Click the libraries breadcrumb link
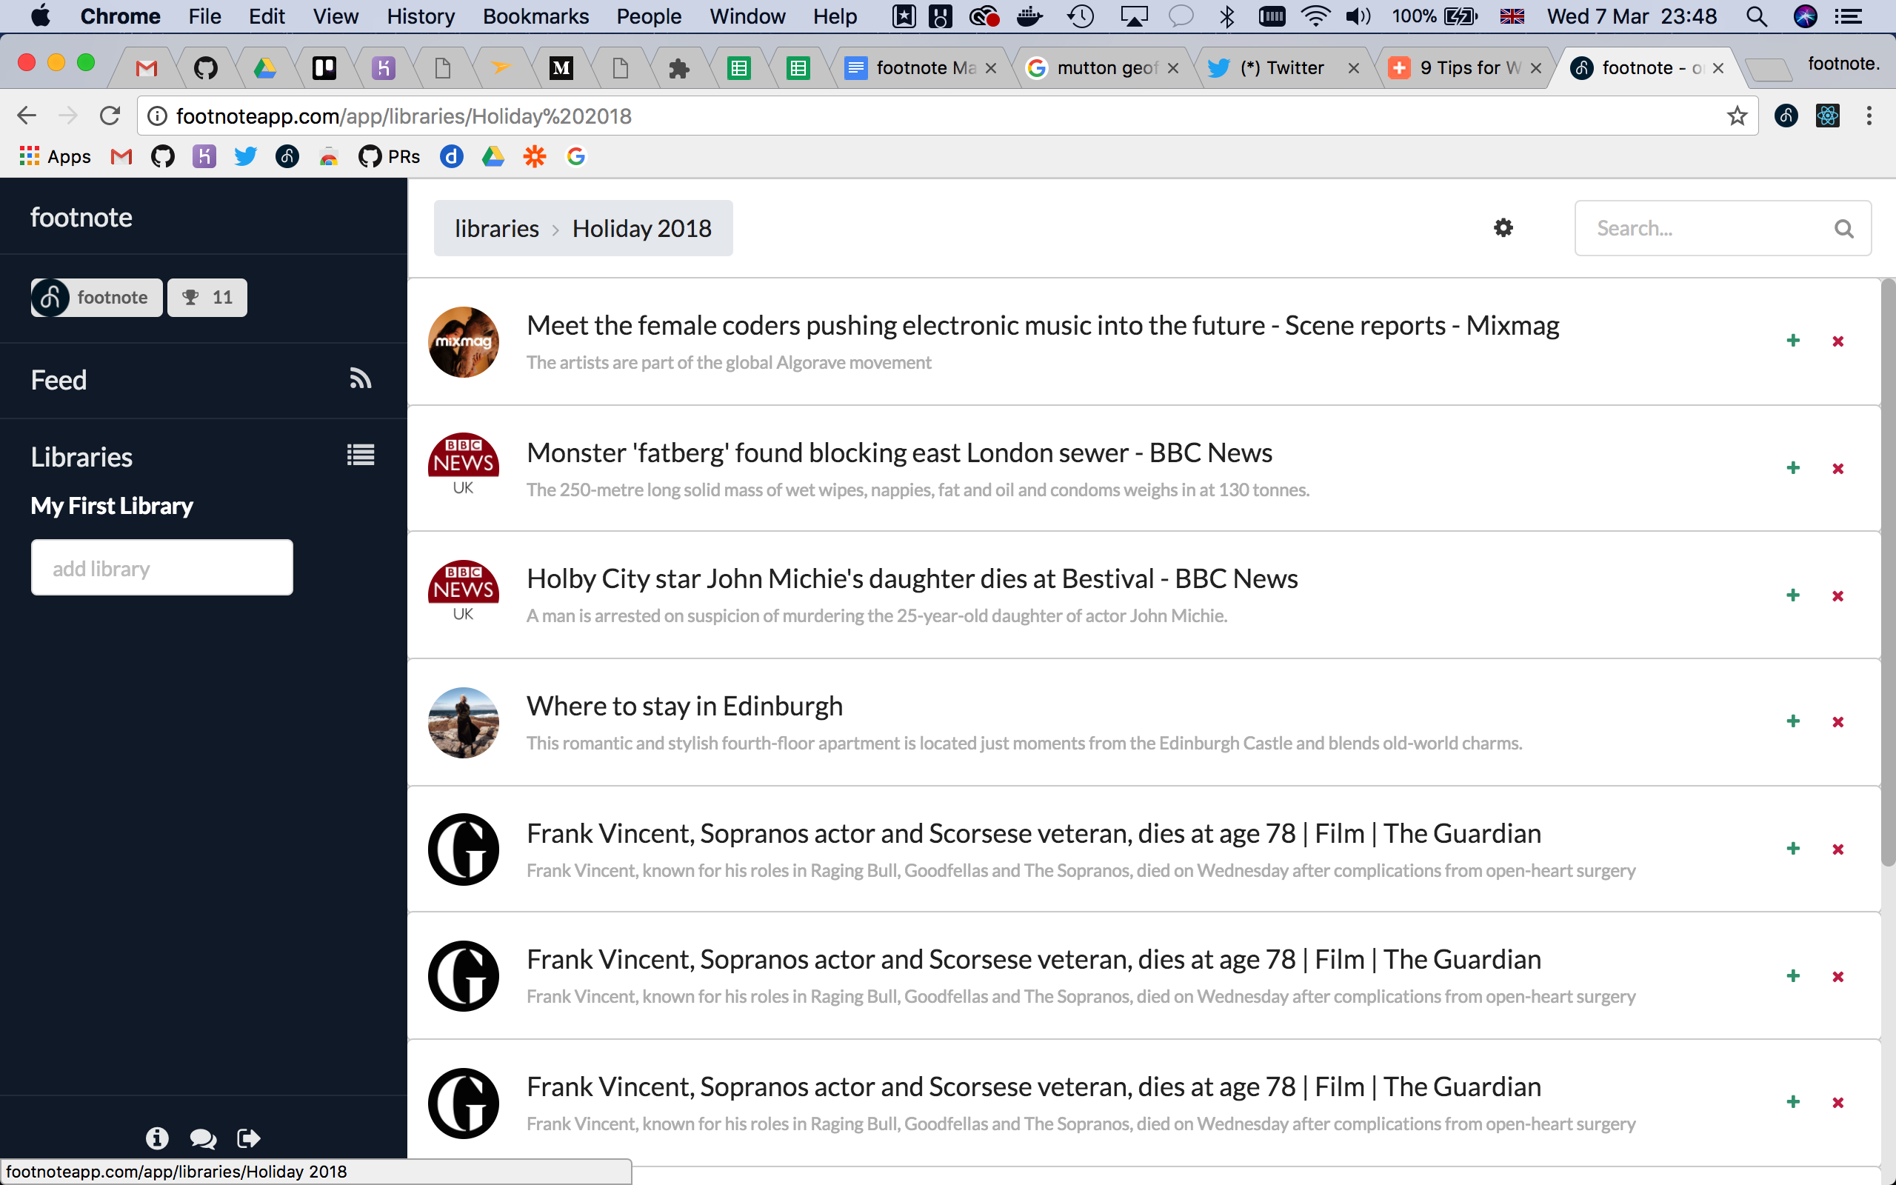1896x1185 pixels. [x=497, y=228]
